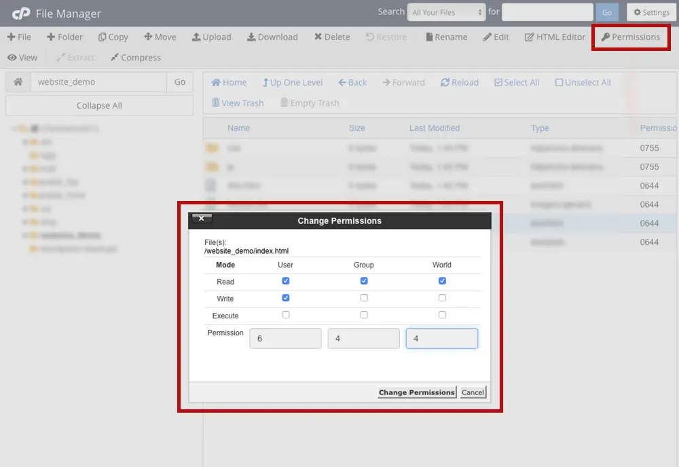Click the World permission value field
This screenshot has width=679, height=467.
pyautogui.click(x=442, y=339)
